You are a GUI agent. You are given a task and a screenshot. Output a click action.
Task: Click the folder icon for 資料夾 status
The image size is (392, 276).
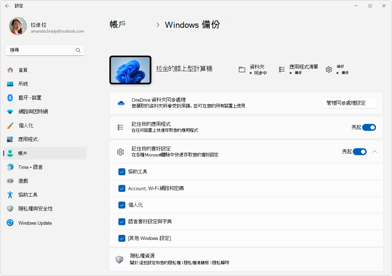[x=242, y=69]
